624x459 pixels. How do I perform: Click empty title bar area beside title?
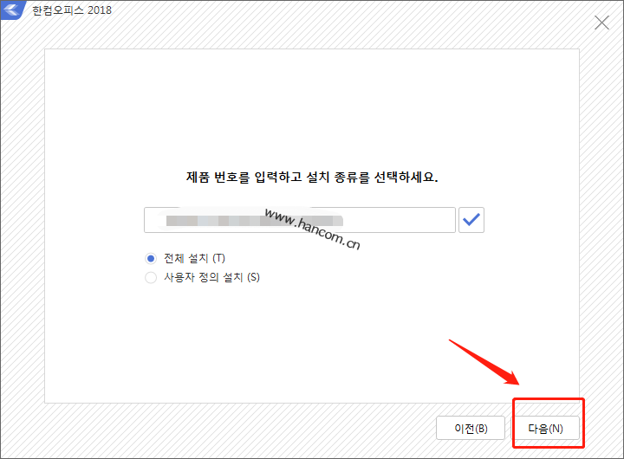point(347,11)
